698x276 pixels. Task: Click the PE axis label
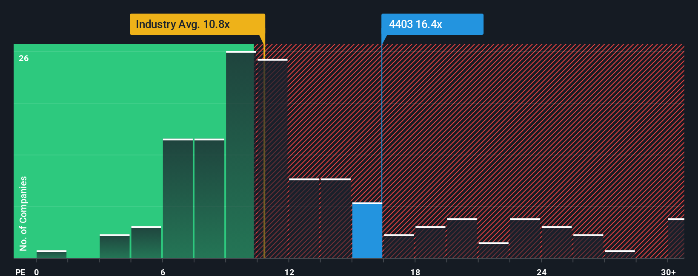tap(20, 272)
